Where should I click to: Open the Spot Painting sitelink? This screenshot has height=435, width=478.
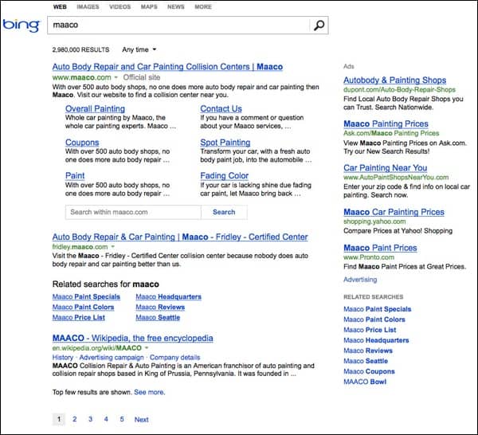(x=225, y=143)
